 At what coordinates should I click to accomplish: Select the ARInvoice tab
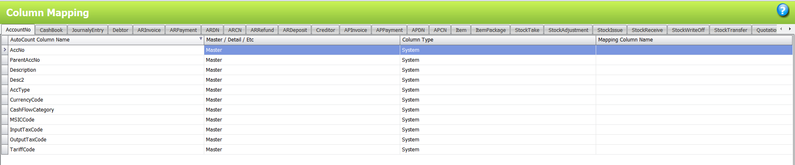tap(149, 30)
